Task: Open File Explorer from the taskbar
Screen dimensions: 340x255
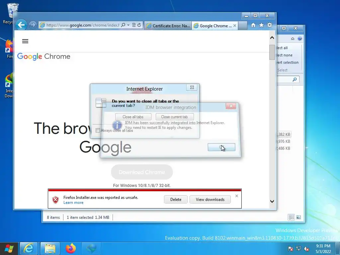Action: (50, 248)
